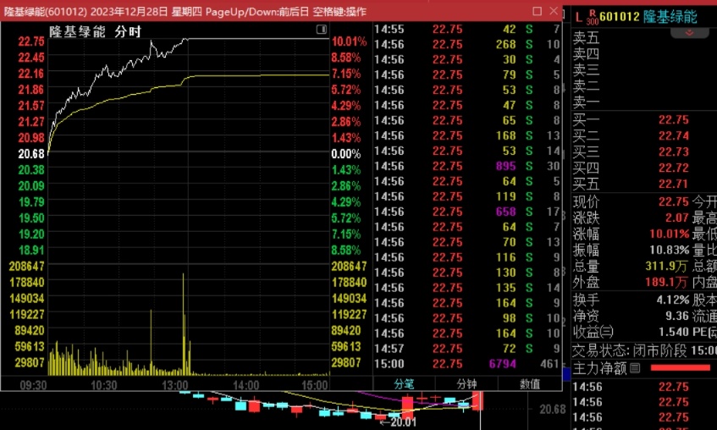Close the 隆基绿能 intraday popup window
The image size is (717, 430).
tap(554, 10)
